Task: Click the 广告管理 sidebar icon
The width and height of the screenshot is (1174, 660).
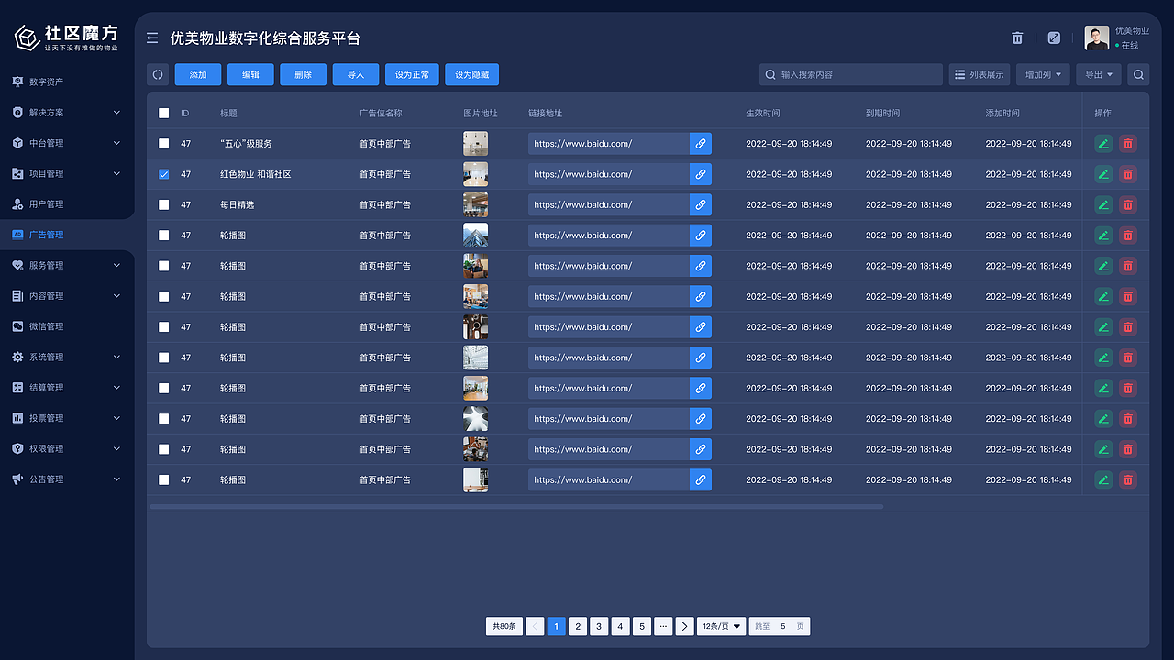Action: [x=17, y=235]
